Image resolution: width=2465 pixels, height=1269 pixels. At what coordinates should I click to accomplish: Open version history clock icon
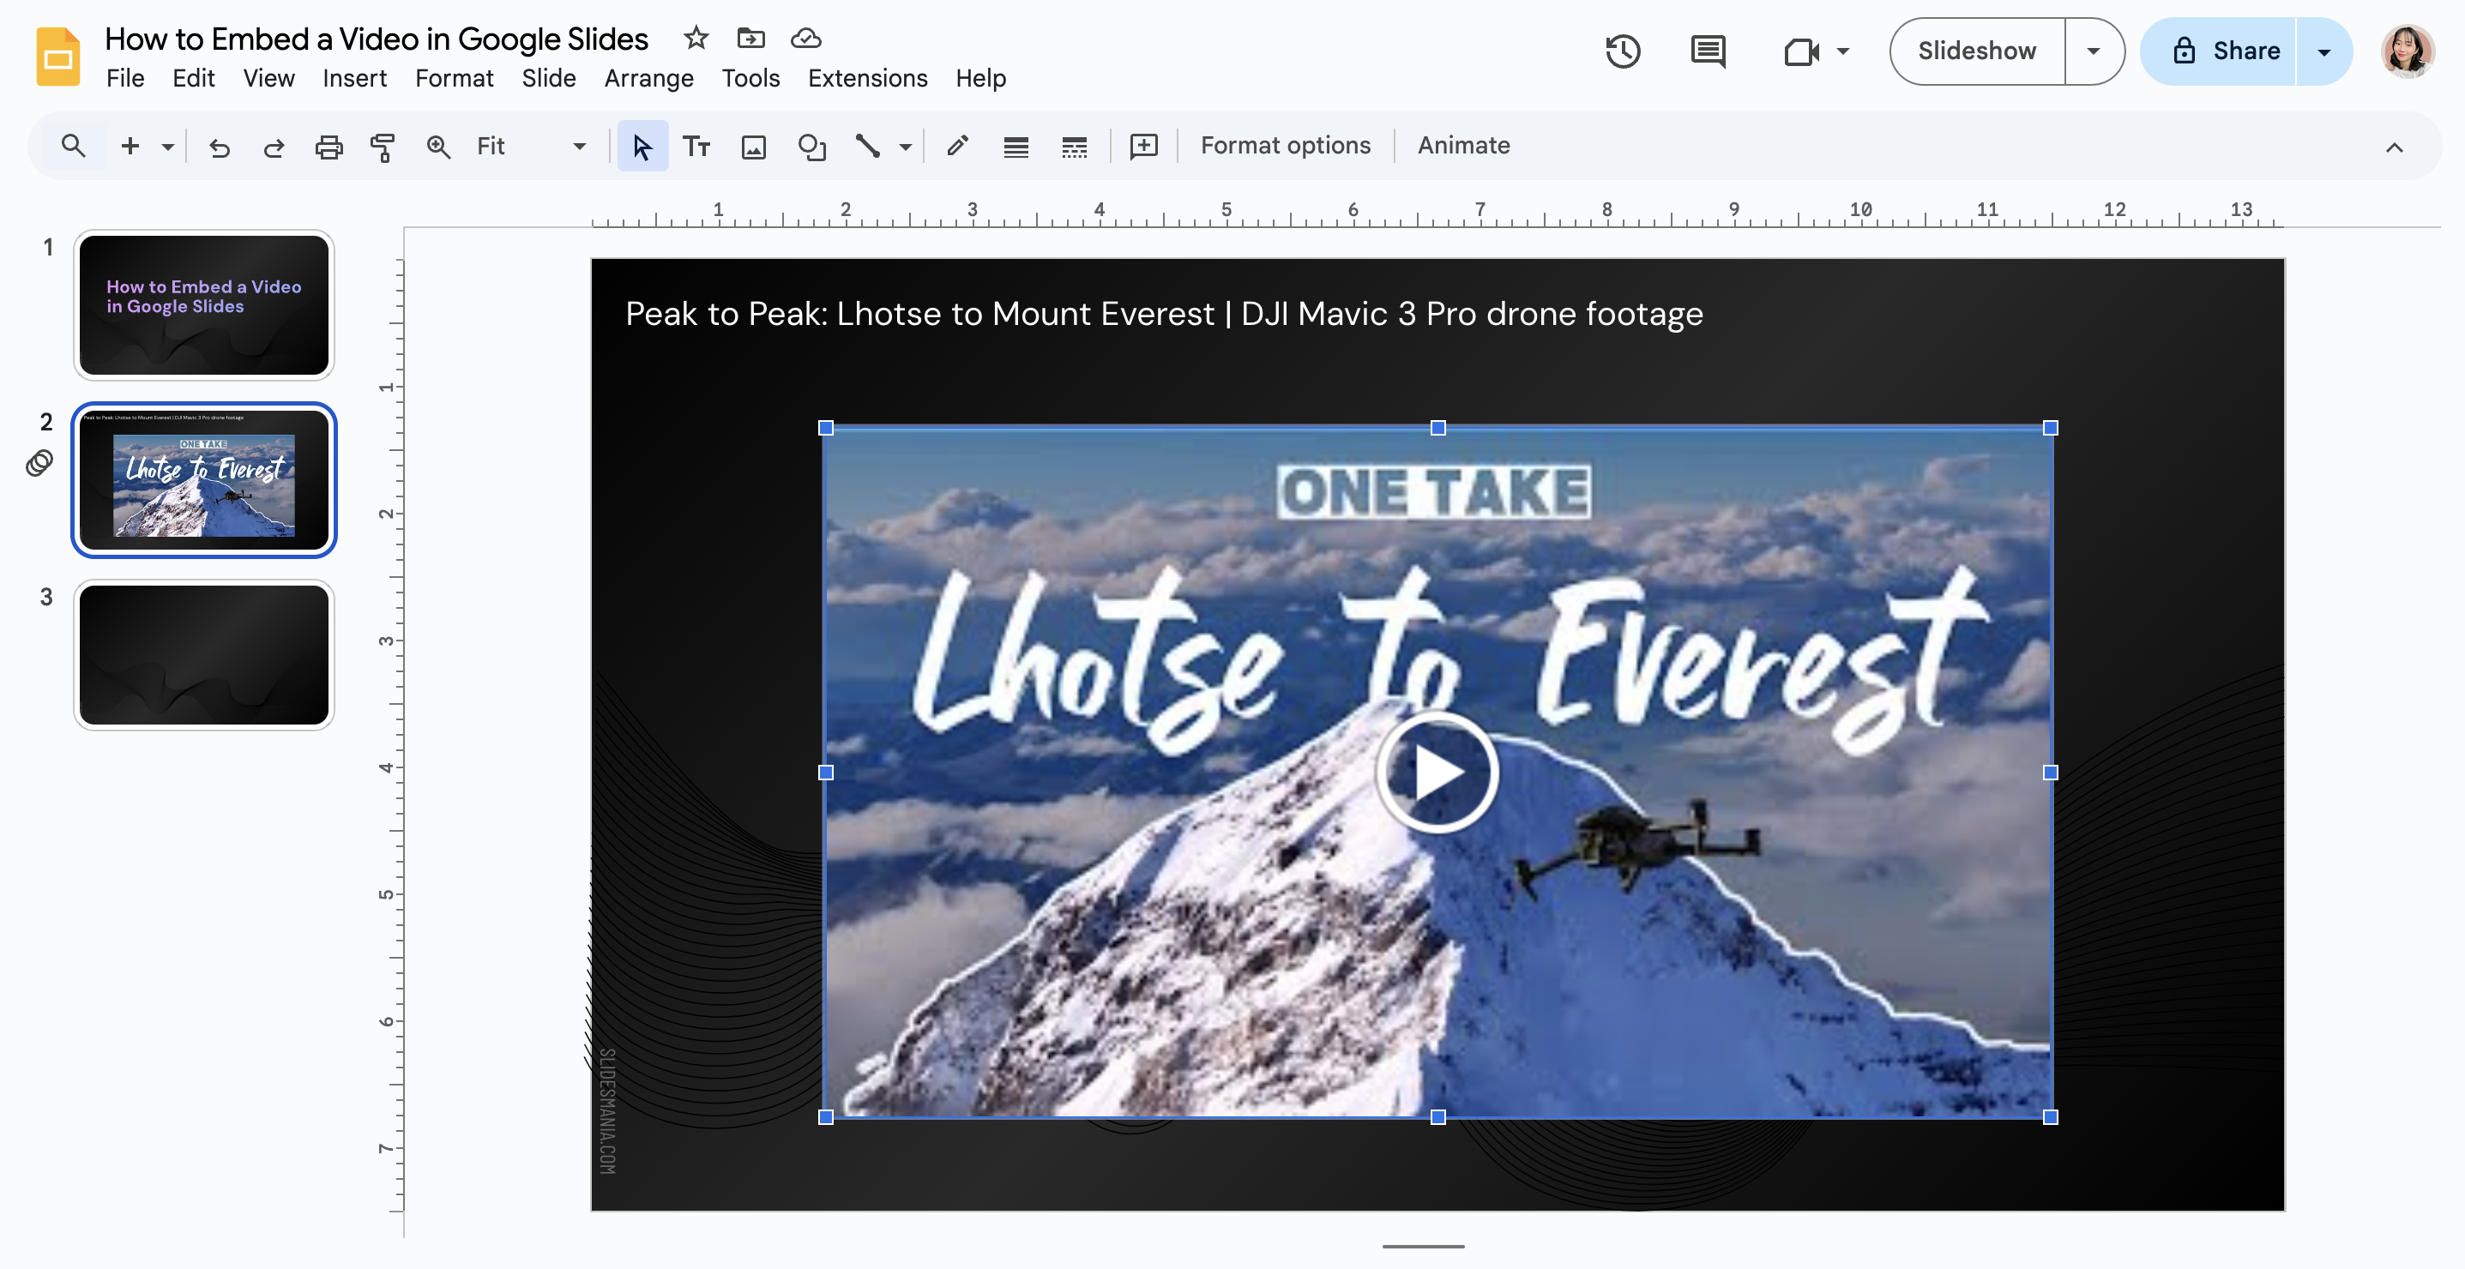click(1623, 51)
